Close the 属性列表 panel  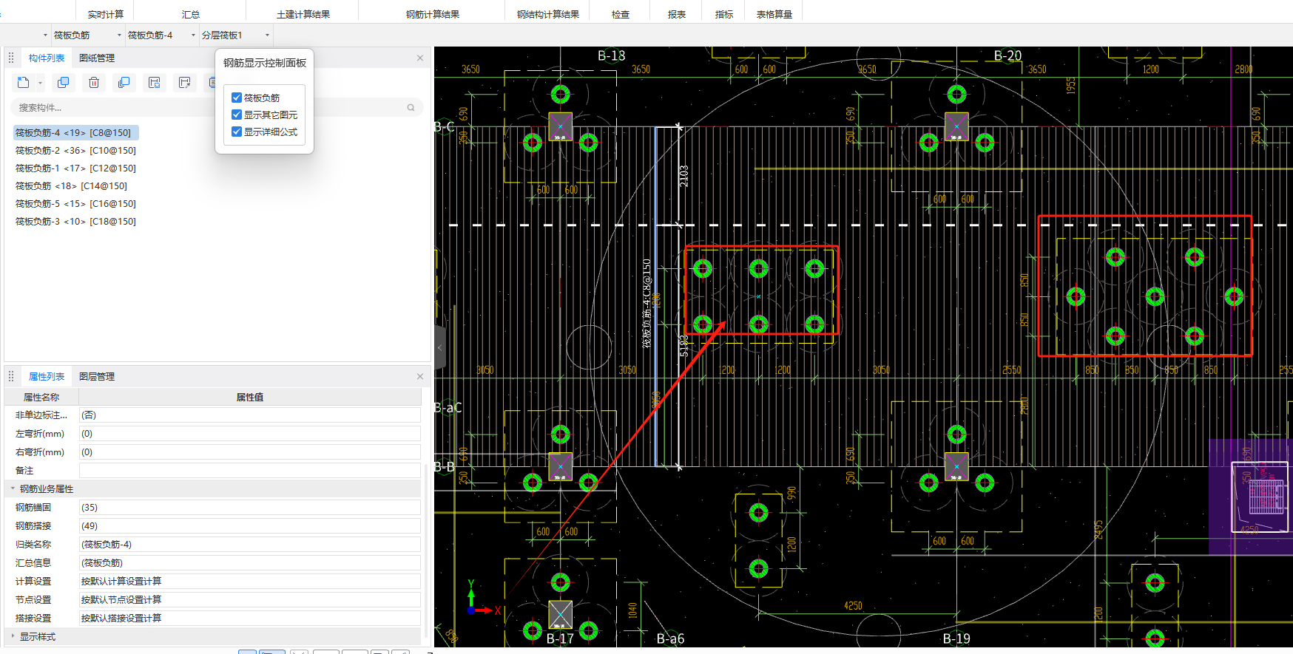point(420,376)
